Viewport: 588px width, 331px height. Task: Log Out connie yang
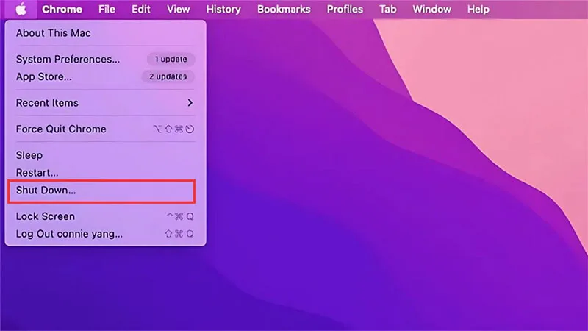pyautogui.click(x=105, y=234)
